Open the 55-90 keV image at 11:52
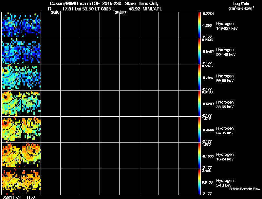Viewport: 262px width, 199px height. tap(11, 77)
